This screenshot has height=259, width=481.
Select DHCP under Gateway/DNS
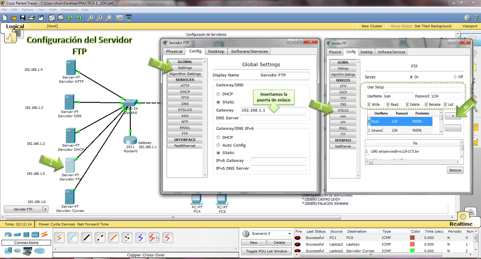218,94
